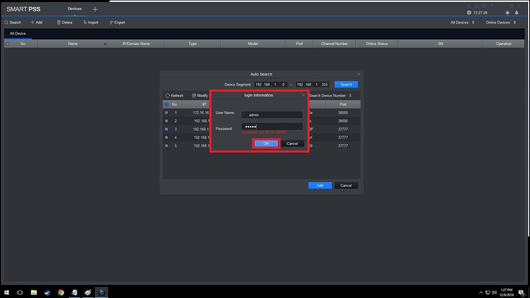530x298 pixels.
Task: Switch to the All Device tab
Action: click(x=18, y=34)
